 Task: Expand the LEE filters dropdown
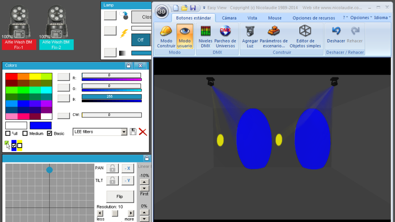[x=124, y=132]
